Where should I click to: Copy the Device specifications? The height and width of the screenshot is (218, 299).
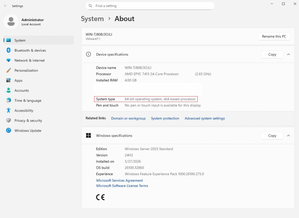(272, 54)
